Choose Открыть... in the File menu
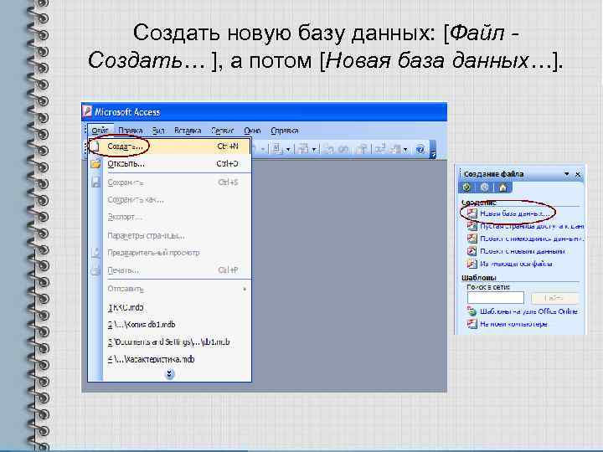This screenshot has width=603, height=452. pyautogui.click(x=169, y=164)
